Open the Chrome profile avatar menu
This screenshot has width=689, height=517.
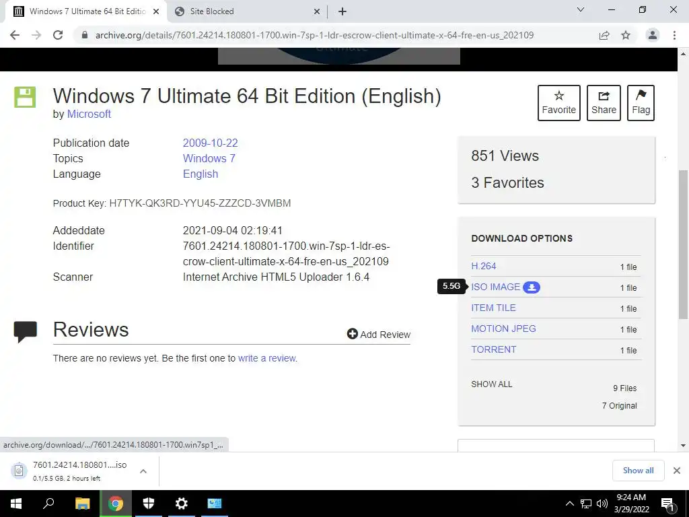[x=653, y=35]
